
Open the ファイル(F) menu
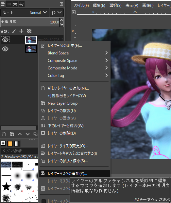pyautogui.click(x=81, y=6)
